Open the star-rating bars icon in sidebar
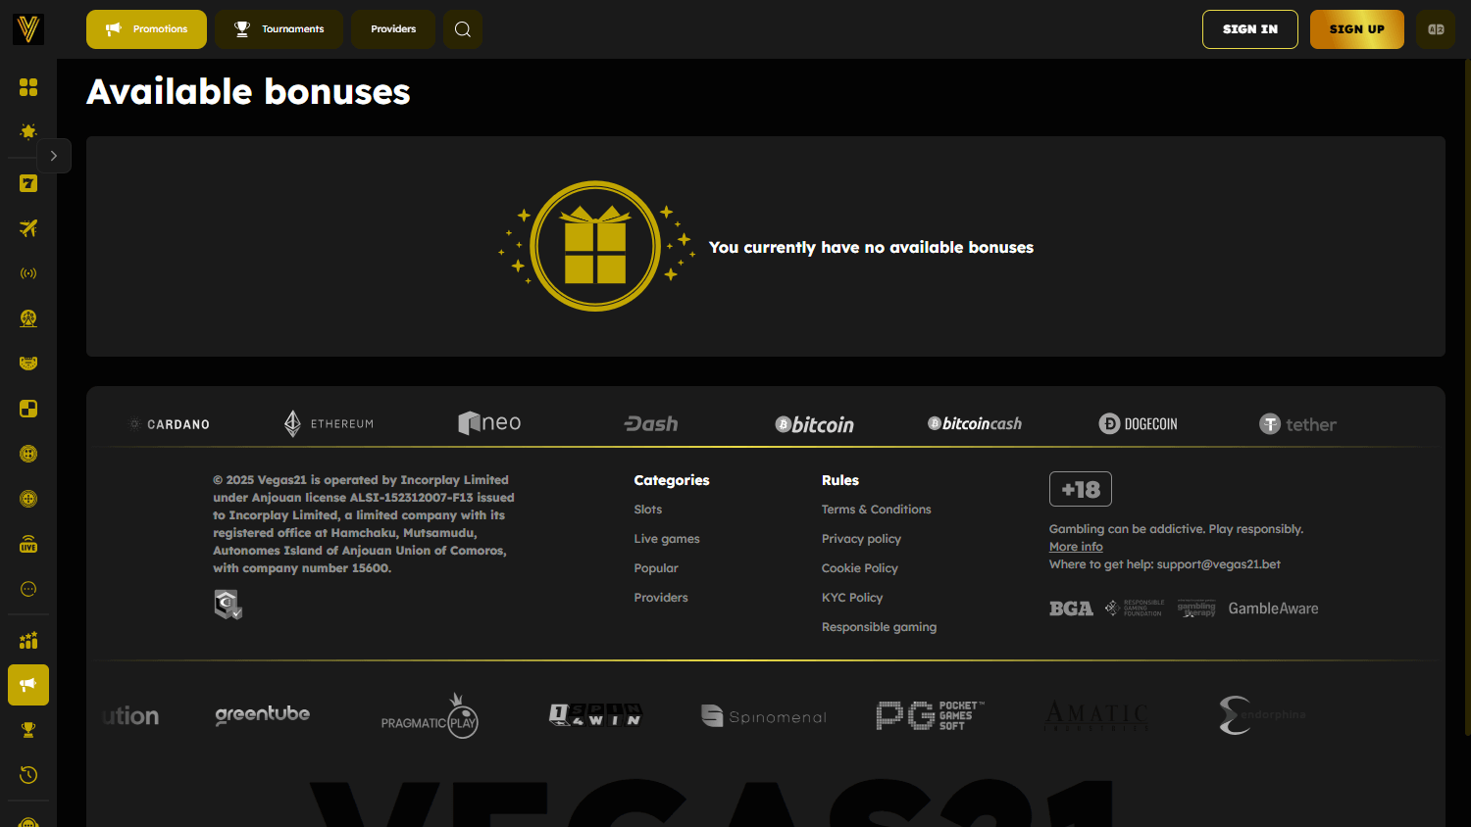The image size is (1471, 827). coord(28,640)
